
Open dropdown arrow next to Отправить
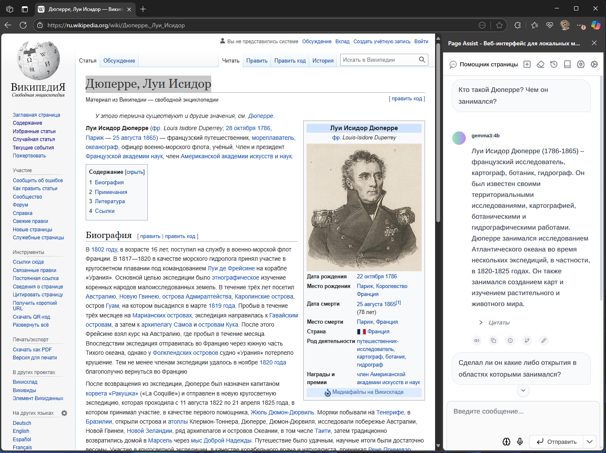(590, 441)
